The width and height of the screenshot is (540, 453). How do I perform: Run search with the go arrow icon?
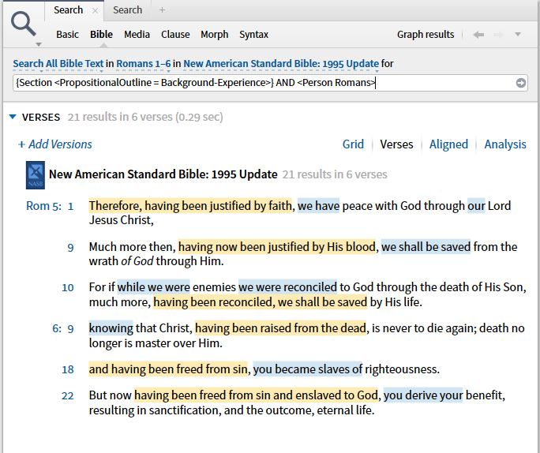521,83
